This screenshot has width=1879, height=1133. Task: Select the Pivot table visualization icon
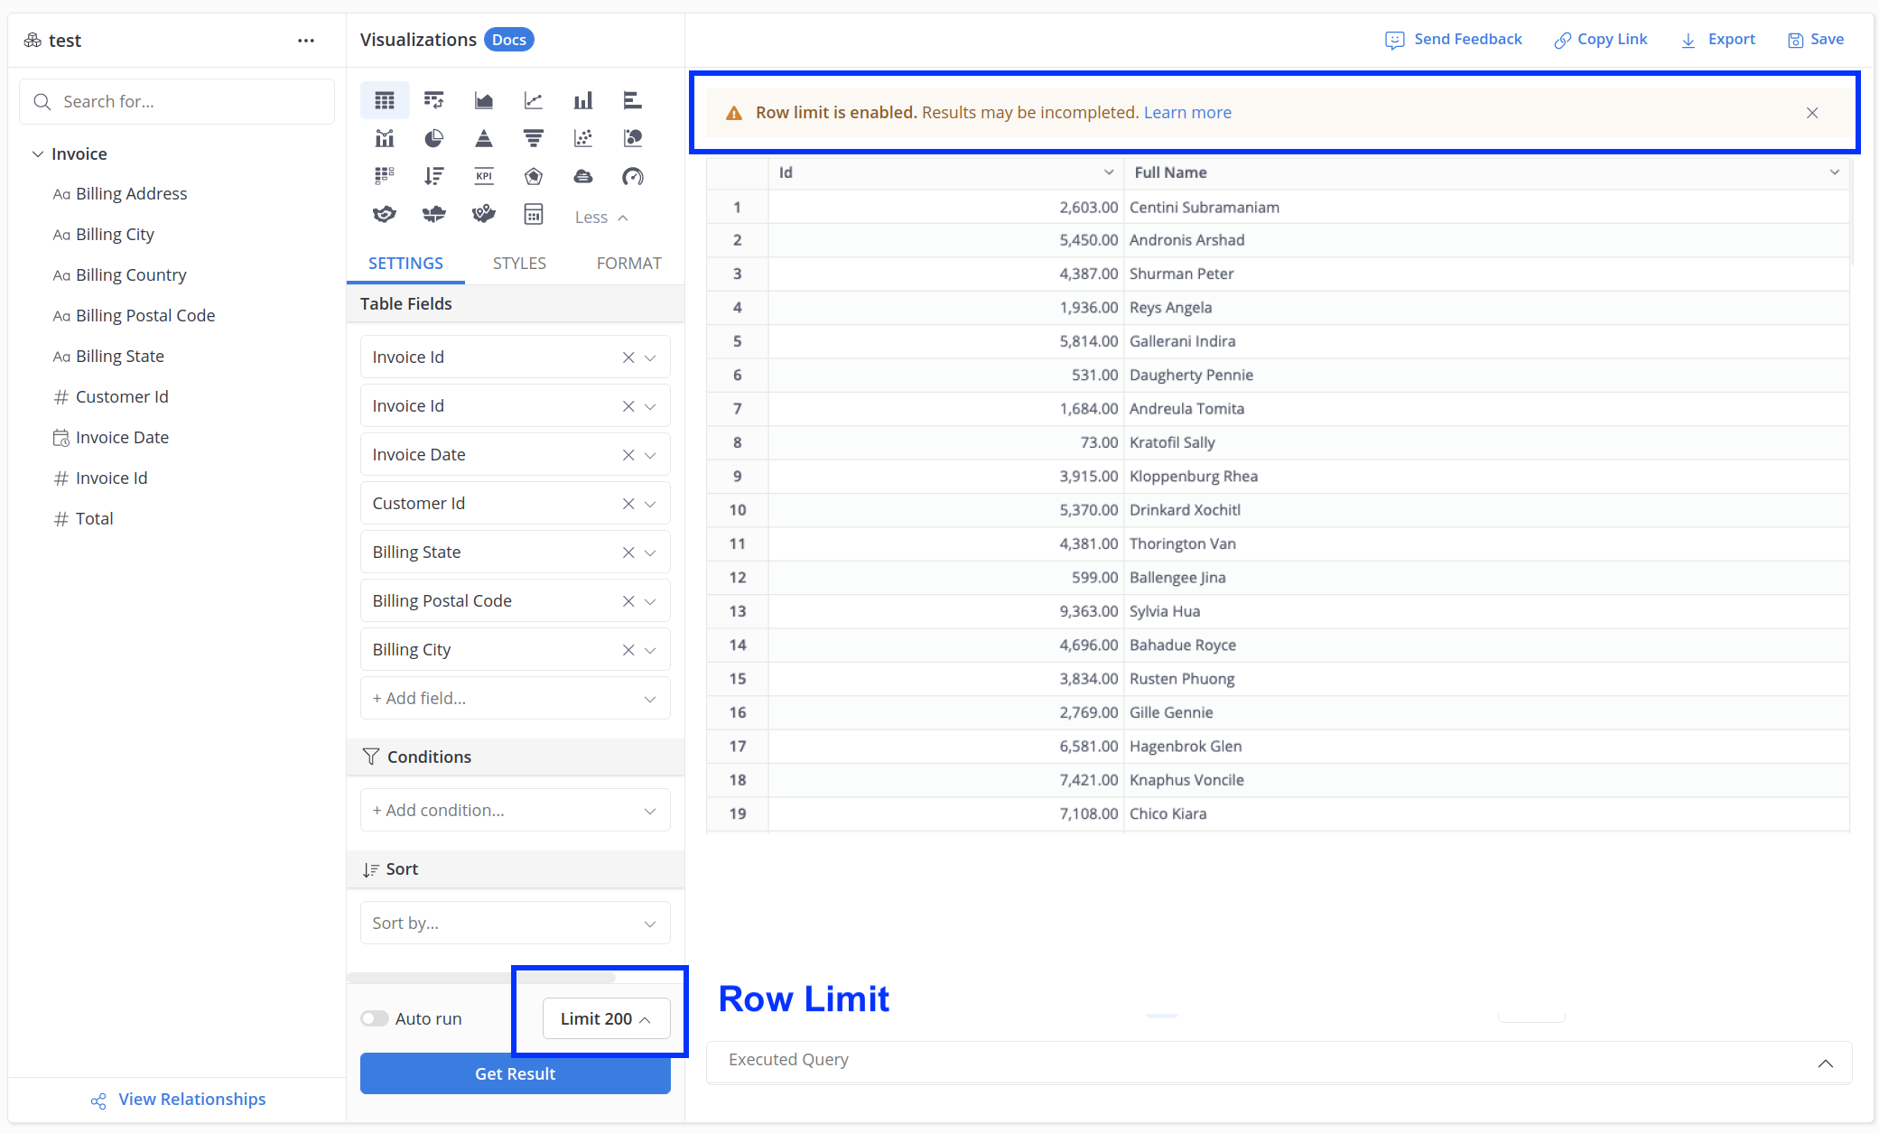click(434, 100)
